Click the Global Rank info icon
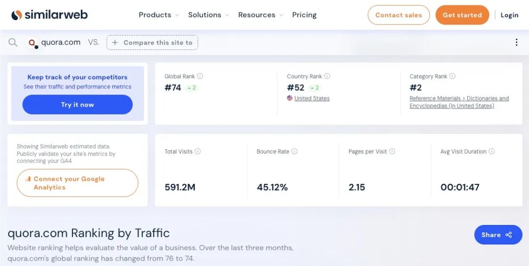 tap(200, 76)
